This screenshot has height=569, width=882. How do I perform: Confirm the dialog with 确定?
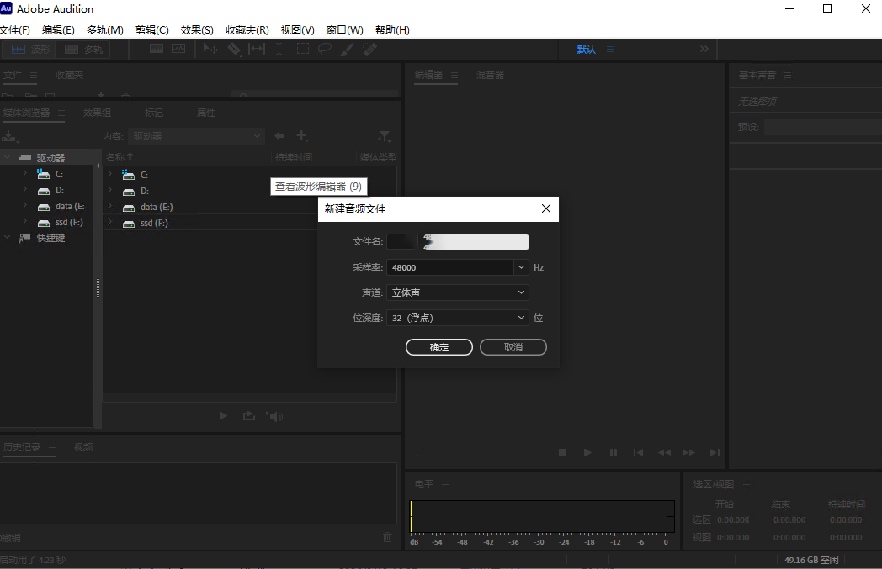click(439, 347)
